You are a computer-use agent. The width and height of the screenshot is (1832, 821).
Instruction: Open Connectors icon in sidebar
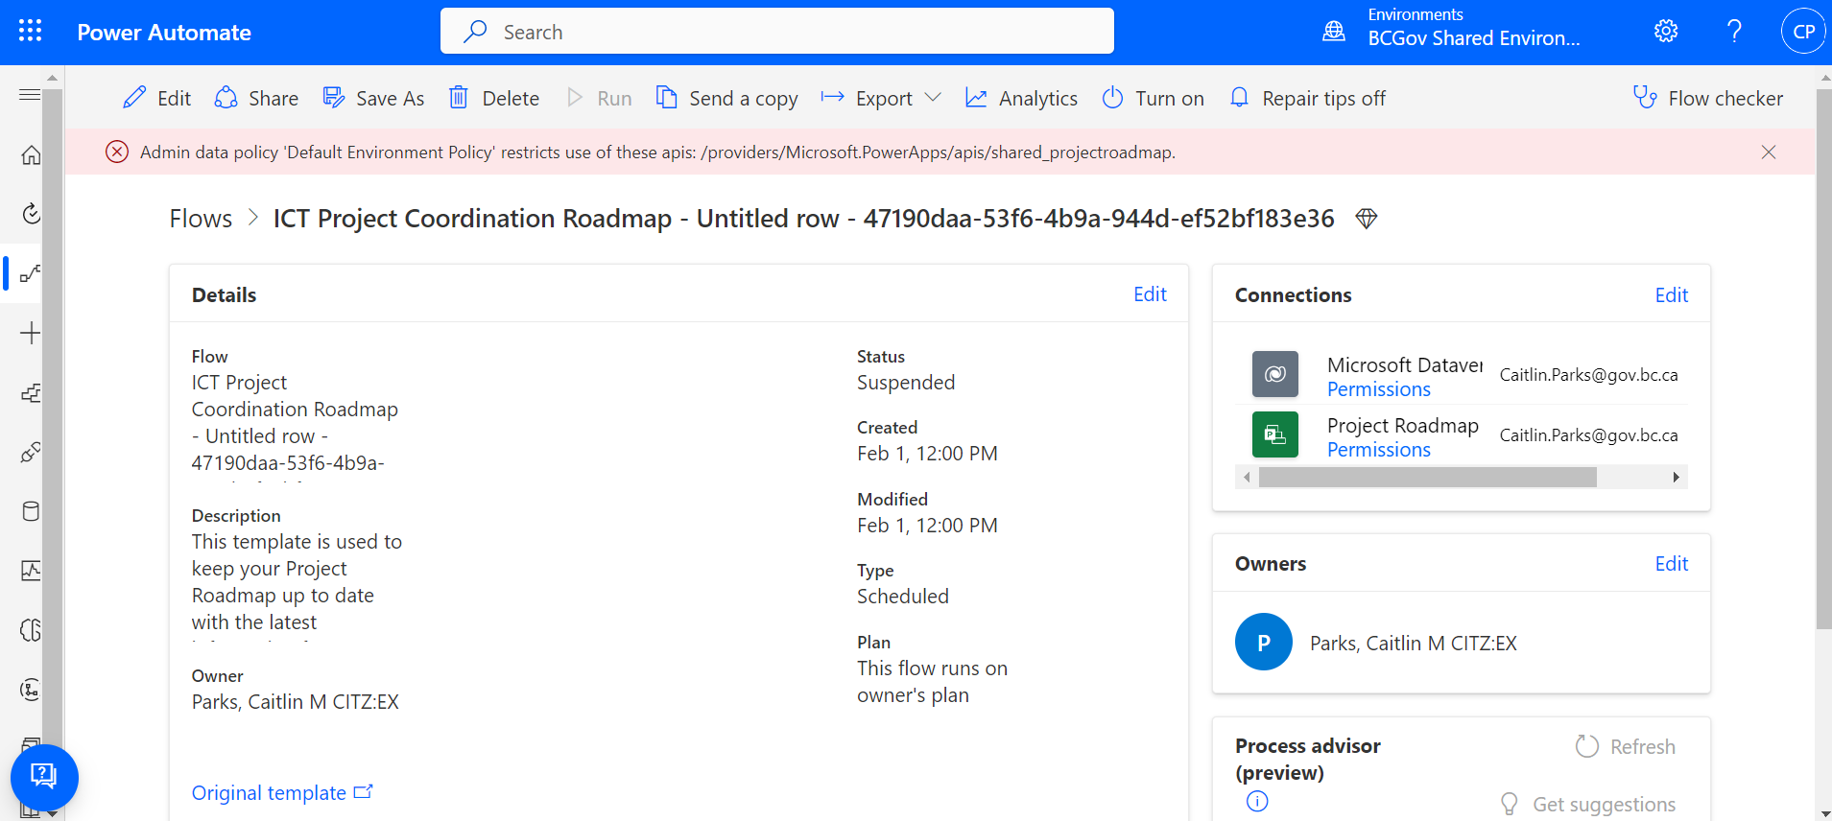(31, 452)
